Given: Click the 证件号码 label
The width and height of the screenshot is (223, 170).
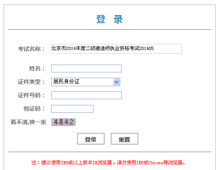Looking at the screenshot, I should click(31, 95).
